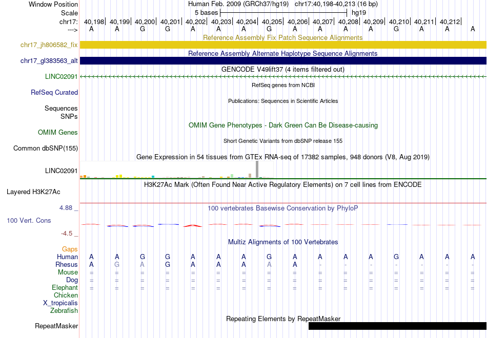This screenshot has width=487, height=338.
Task: Click the Window Position label
Action: pyautogui.click(x=53, y=4)
